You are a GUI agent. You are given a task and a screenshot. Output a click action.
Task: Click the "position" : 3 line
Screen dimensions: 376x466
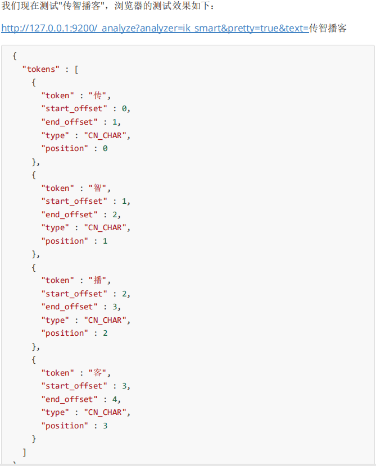pos(74,426)
